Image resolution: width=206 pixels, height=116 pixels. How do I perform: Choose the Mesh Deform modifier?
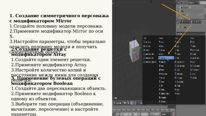[179, 74]
